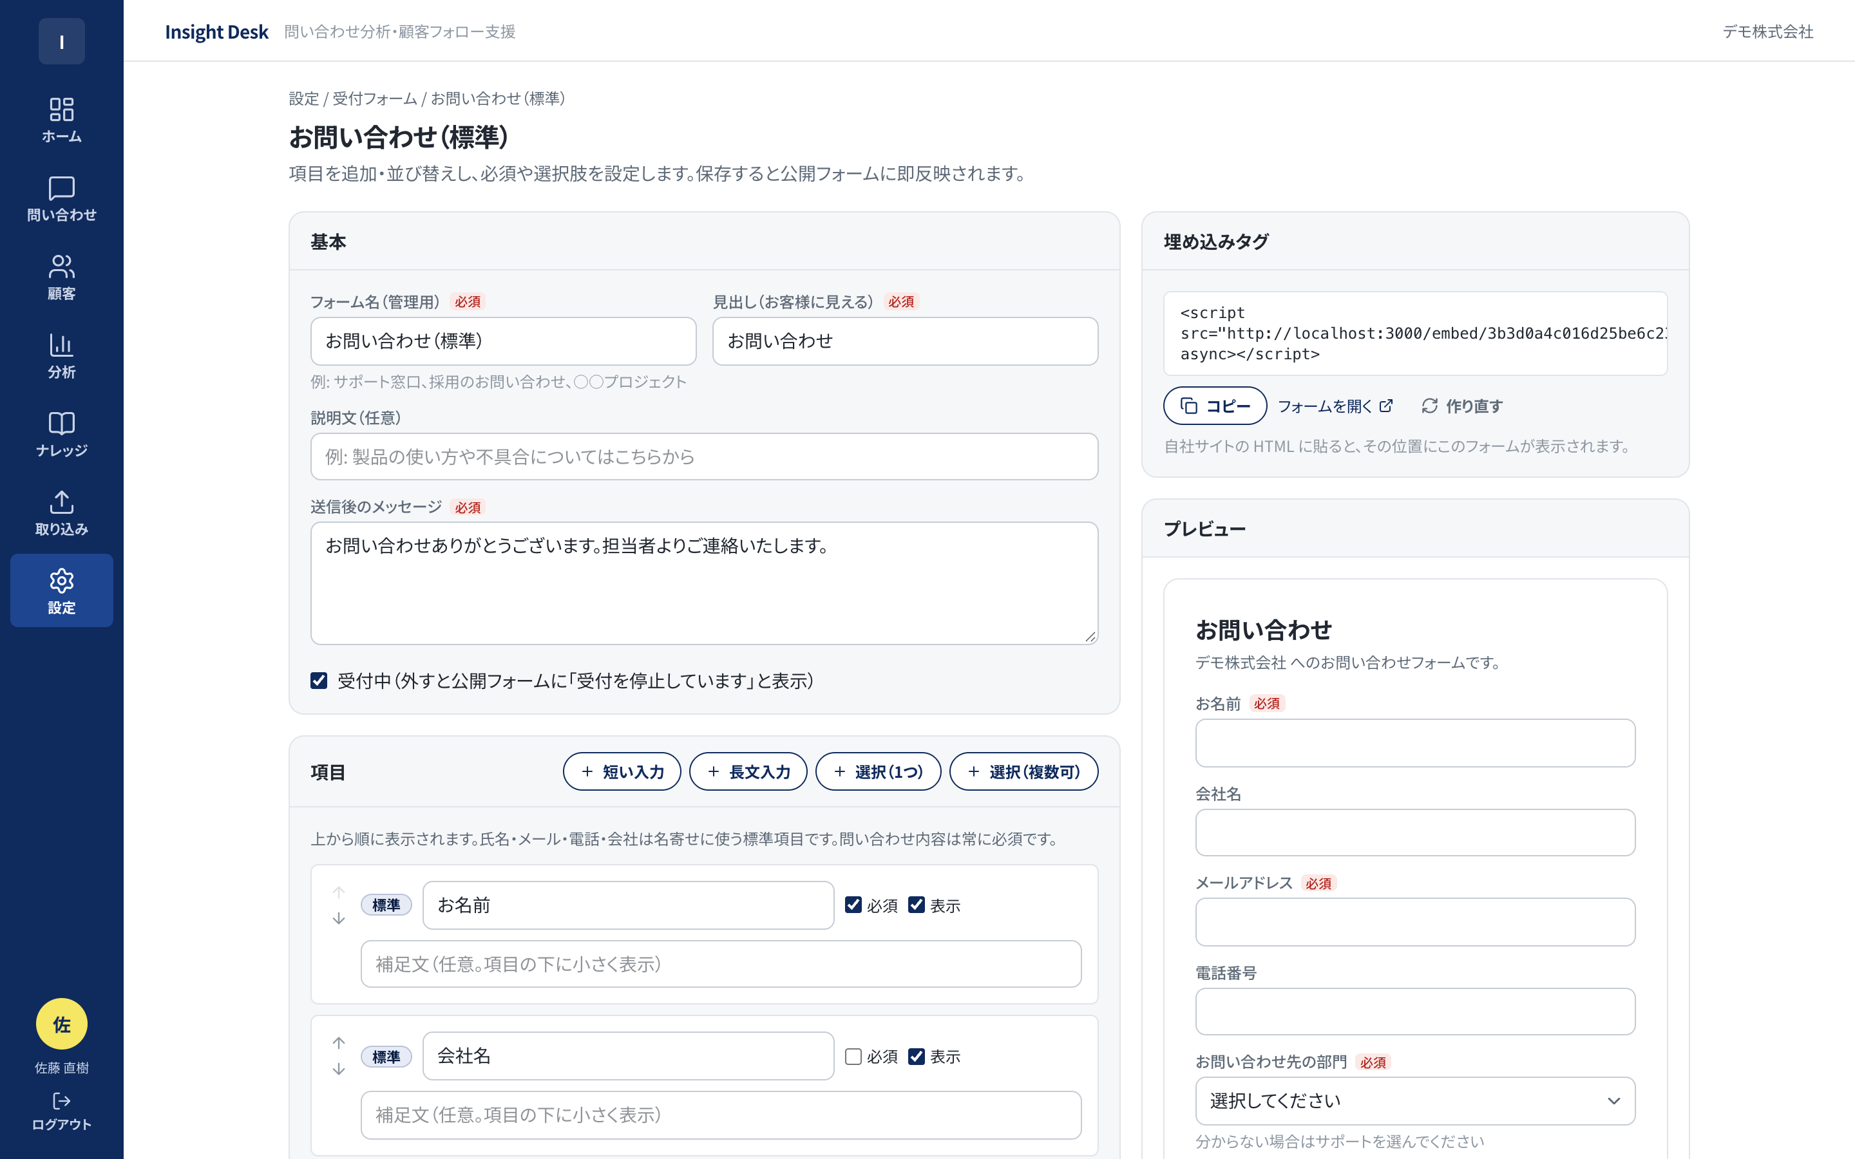
Task: Open ナレッジ in the sidebar
Action: tap(61, 435)
